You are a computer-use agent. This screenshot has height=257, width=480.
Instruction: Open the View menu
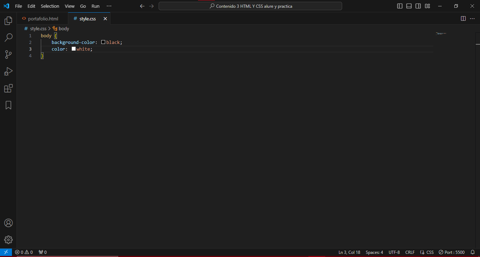[x=70, y=6]
